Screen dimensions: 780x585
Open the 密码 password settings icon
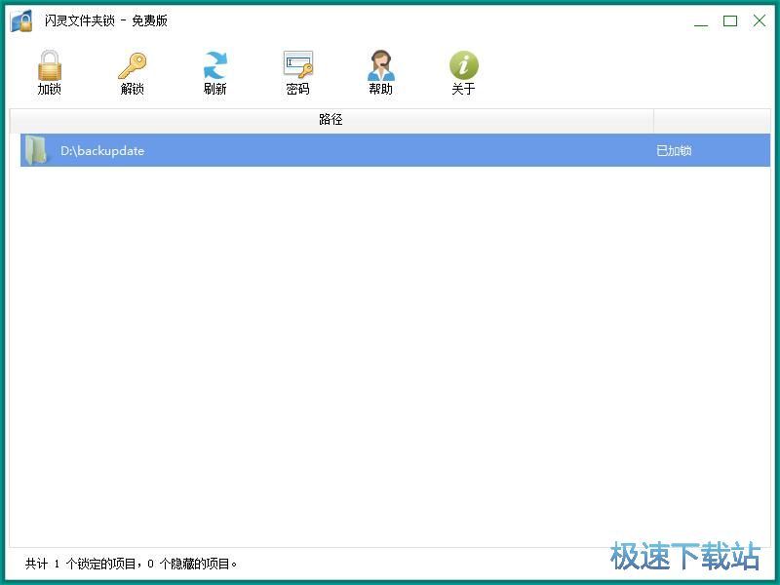(298, 64)
